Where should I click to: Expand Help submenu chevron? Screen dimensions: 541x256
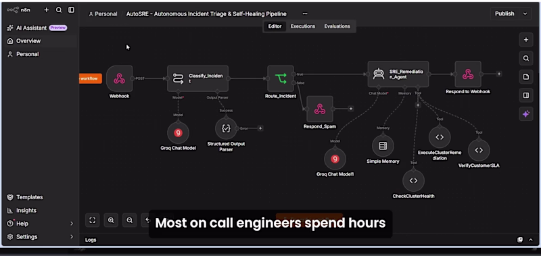tap(72, 224)
